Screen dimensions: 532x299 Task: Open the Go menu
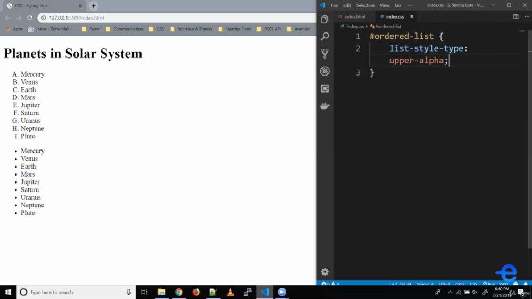[397, 5]
